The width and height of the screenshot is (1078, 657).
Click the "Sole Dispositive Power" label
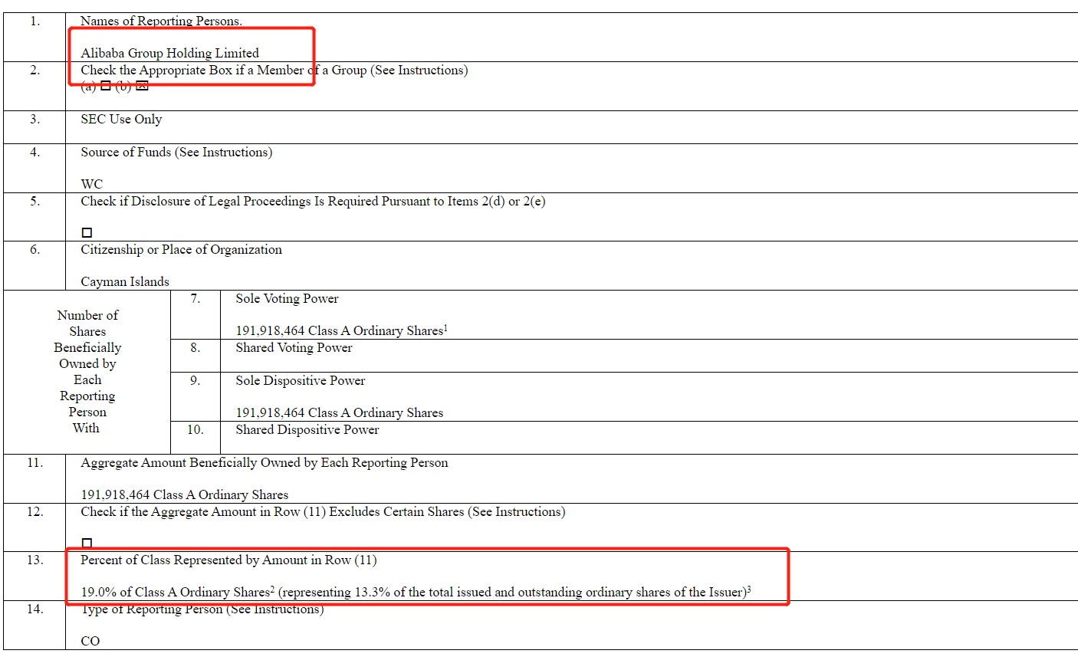300,381
